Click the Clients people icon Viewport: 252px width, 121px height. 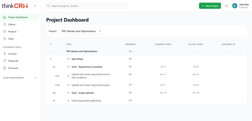(x=5, y=24)
